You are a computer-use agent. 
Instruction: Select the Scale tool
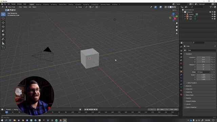[x=3, y=30]
